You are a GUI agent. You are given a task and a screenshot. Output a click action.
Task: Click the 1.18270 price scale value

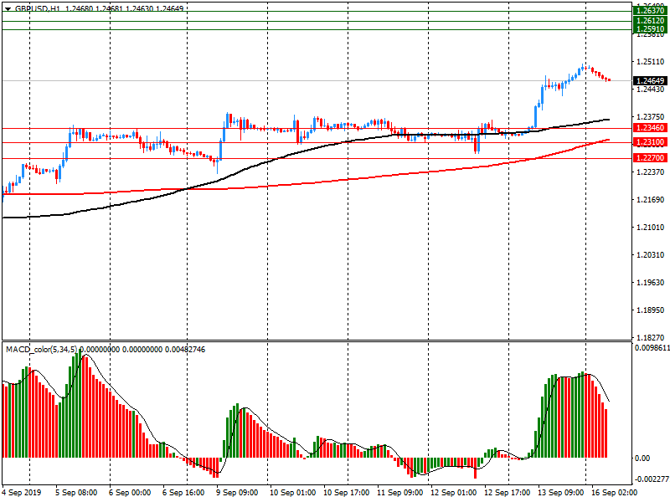point(651,337)
